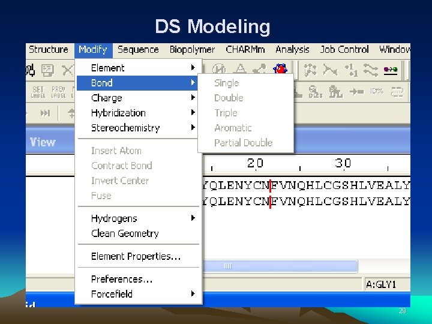Viewport: 432px width, 324px height.
Task: Close the open Modify menu
Action: tap(93, 50)
